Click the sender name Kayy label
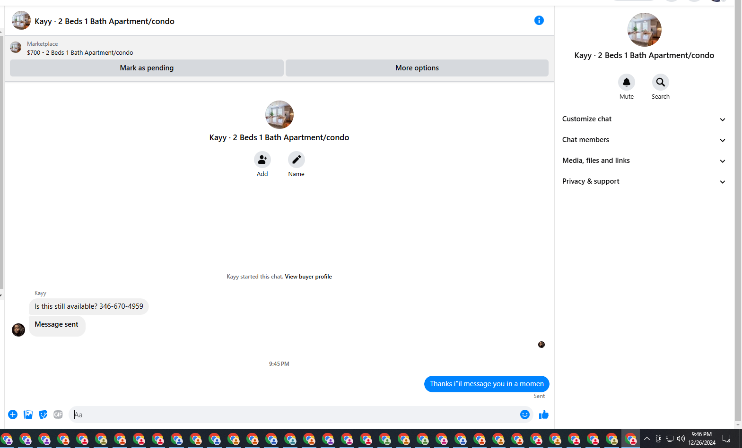Screen dimensions: 742x448 point(40,293)
